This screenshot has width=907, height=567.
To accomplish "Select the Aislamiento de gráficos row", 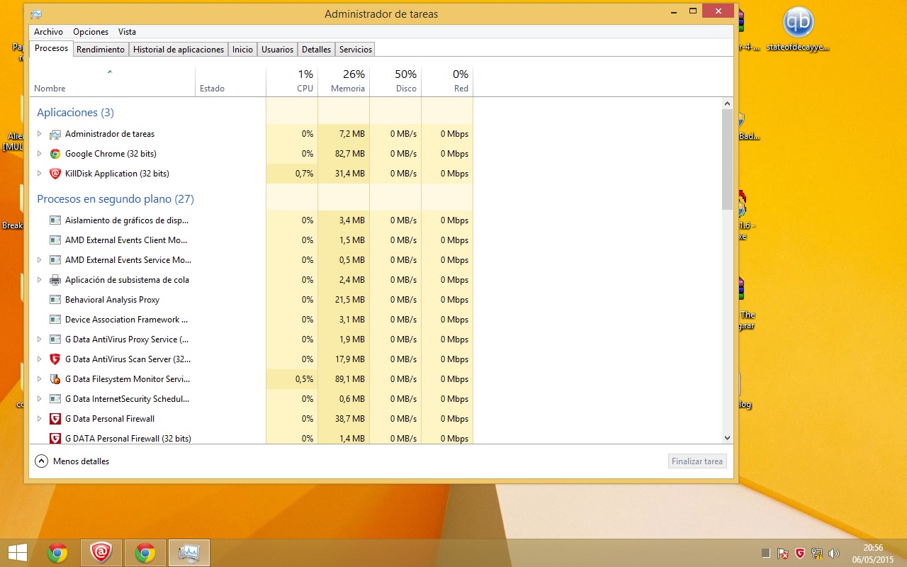I will 252,220.
